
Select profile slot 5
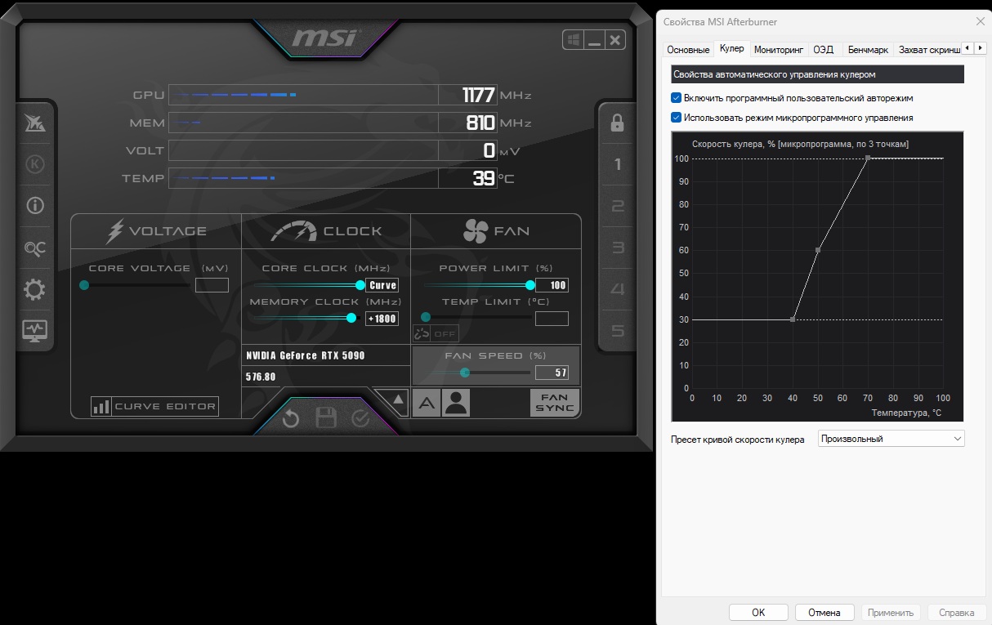[618, 332]
